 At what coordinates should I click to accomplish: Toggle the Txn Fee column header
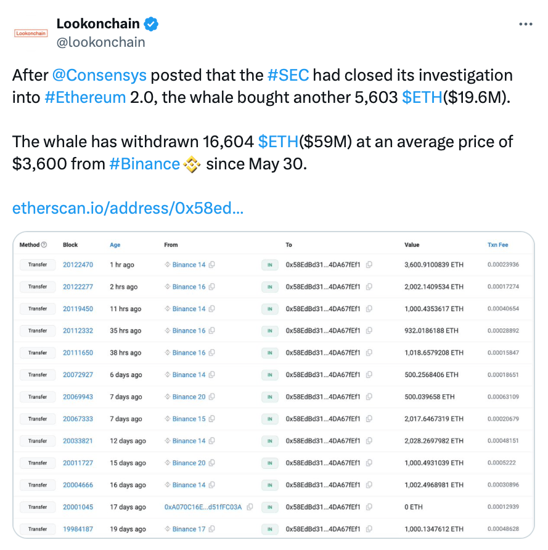point(498,245)
